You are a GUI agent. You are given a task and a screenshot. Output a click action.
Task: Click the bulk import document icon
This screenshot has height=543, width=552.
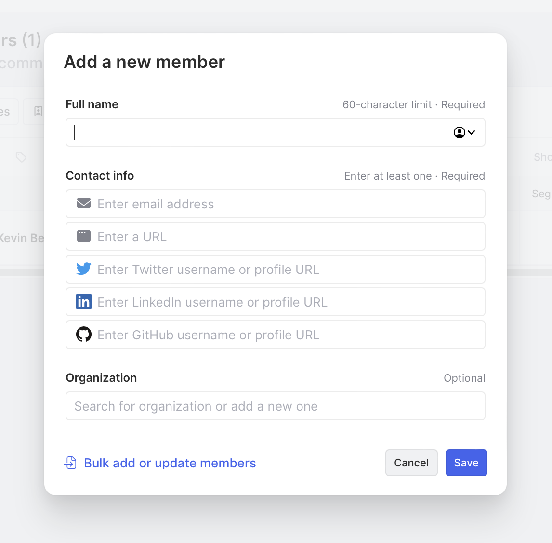click(70, 463)
